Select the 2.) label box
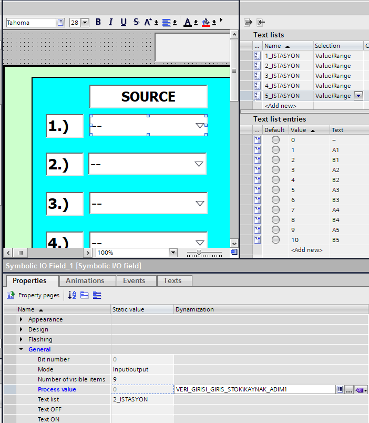Viewport: 369px width, 423px height. (65, 165)
